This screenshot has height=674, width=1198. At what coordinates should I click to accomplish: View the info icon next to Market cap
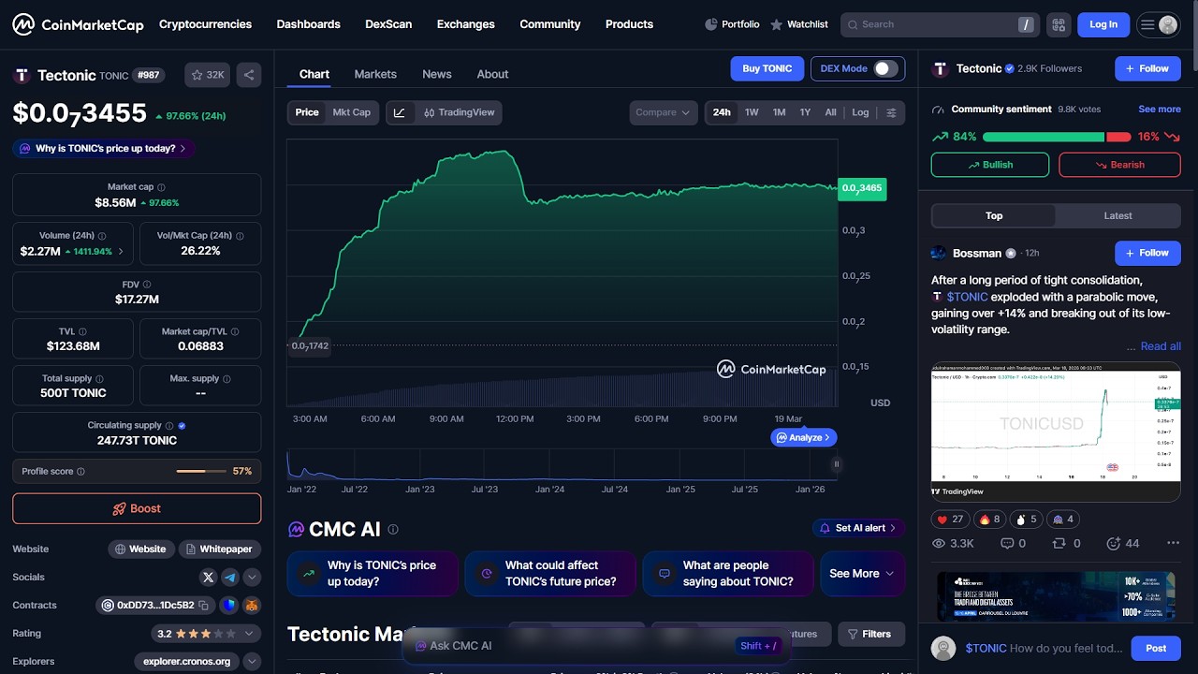click(161, 187)
